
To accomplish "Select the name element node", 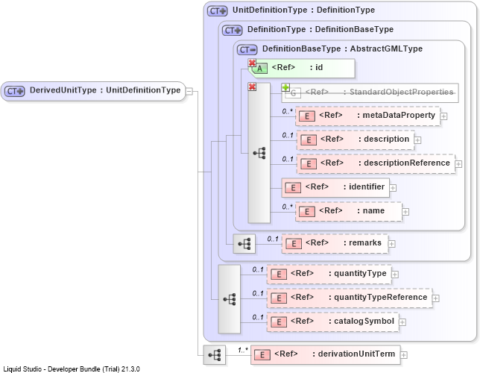I will point(349,211).
